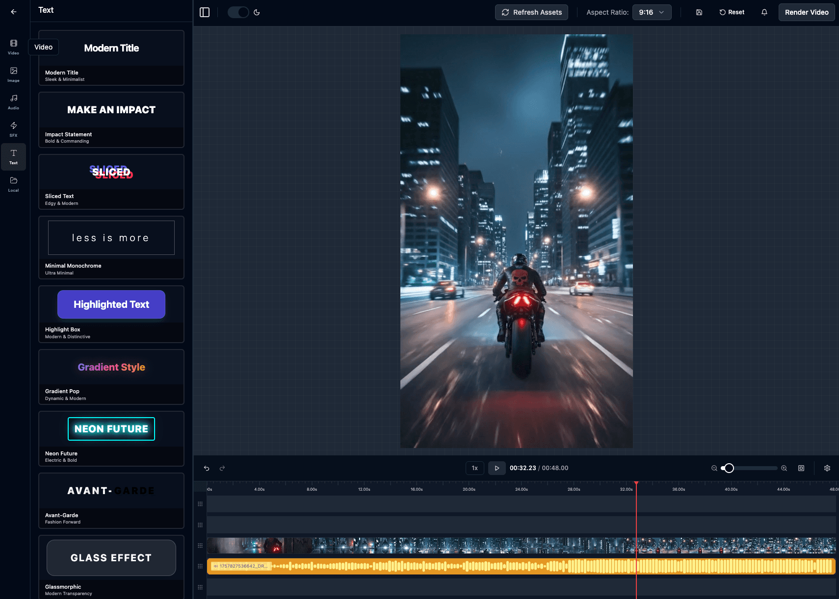Click the zoom in magnifier on timeline
The height and width of the screenshot is (599, 839).
[784, 468]
